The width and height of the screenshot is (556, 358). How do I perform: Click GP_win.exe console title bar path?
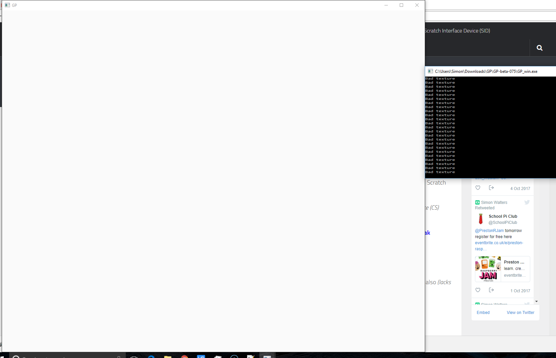pyautogui.click(x=486, y=71)
